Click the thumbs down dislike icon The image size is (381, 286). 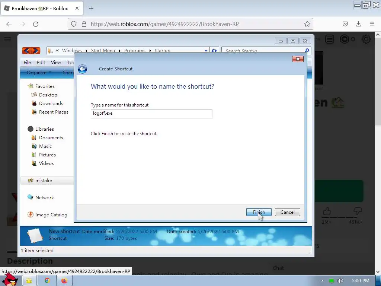(x=357, y=211)
